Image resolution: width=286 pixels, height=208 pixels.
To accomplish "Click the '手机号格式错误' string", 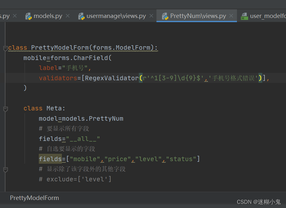I will tap(233, 78).
